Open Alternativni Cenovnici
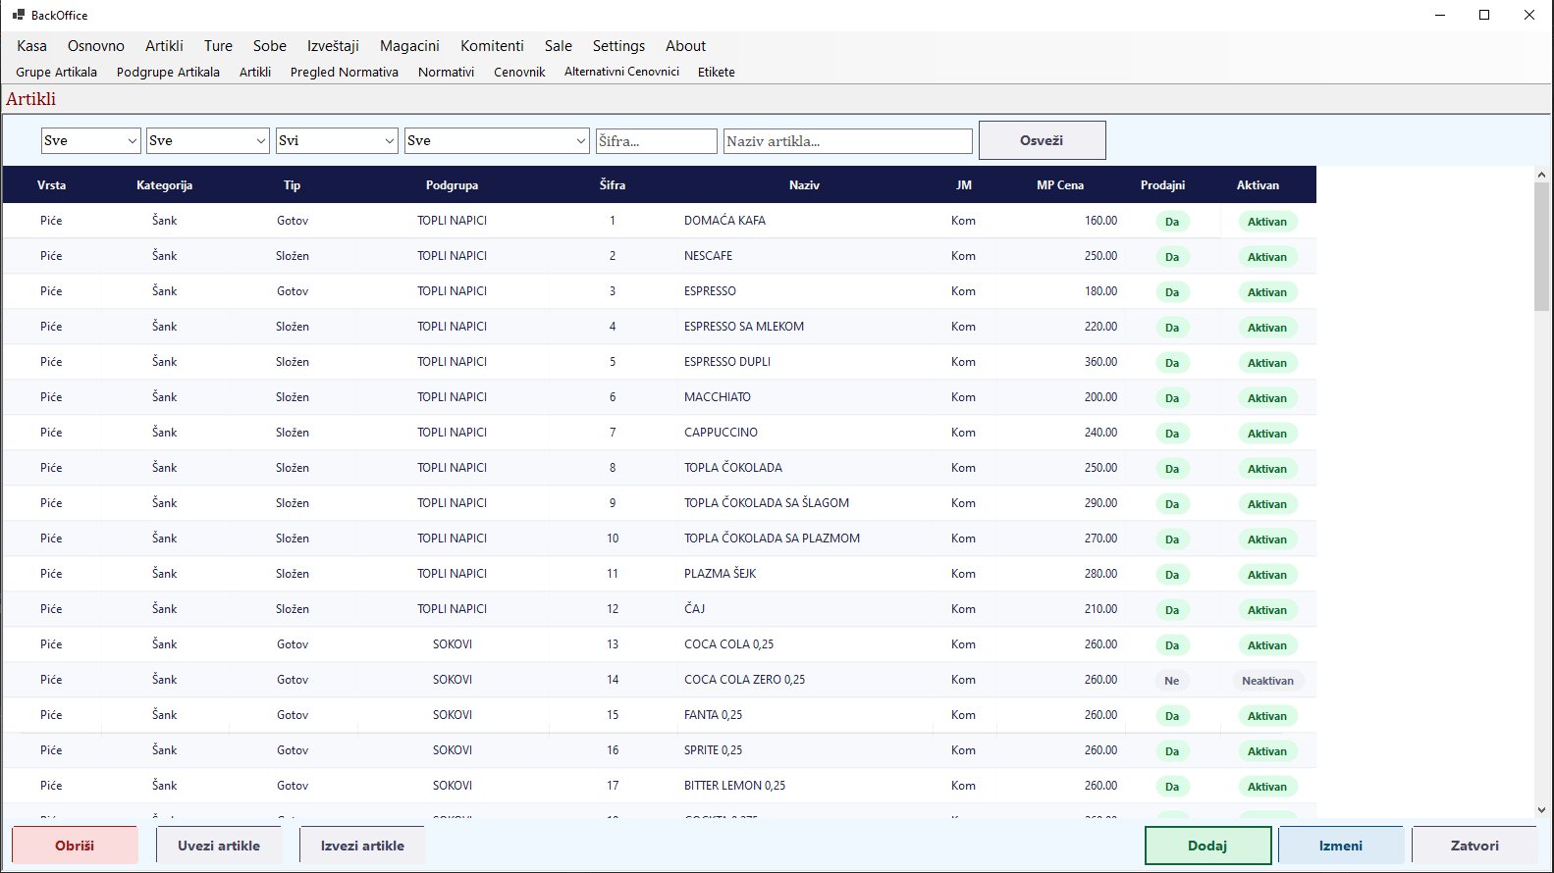 (x=621, y=72)
